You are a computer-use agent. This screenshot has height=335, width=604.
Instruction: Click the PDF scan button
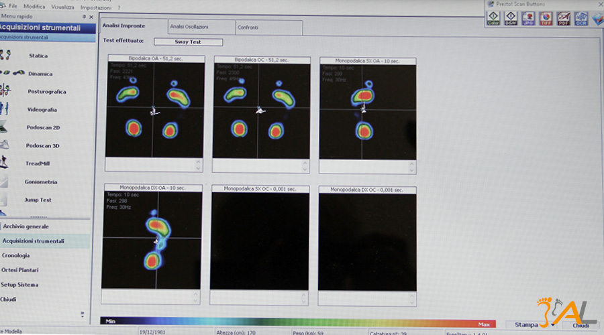pos(563,19)
